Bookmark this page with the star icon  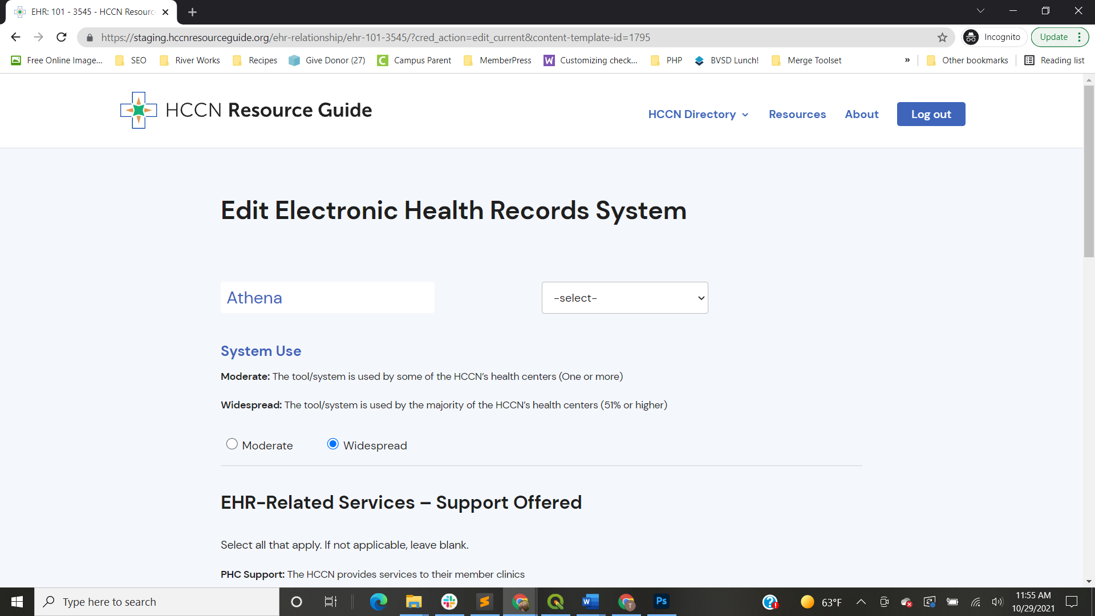tap(942, 37)
